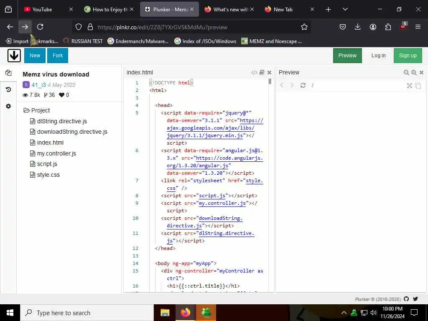The image size is (428, 321).
Task: Open the uBlock extension icon with badge
Action: click(403, 26)
